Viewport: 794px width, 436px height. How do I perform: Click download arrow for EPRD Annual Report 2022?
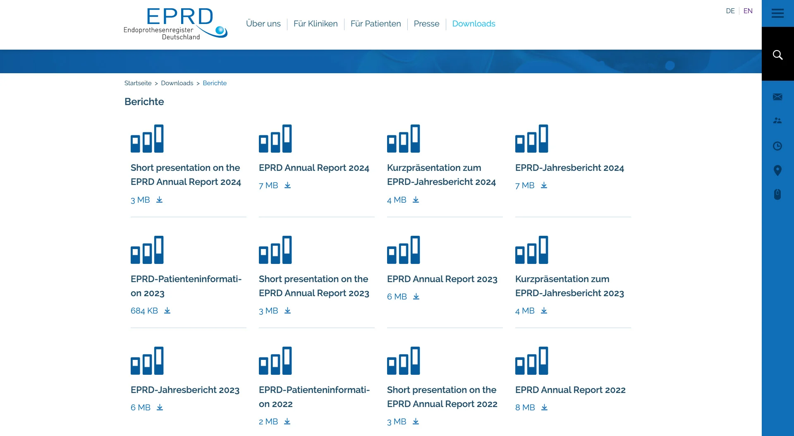(x=544, y=407)
